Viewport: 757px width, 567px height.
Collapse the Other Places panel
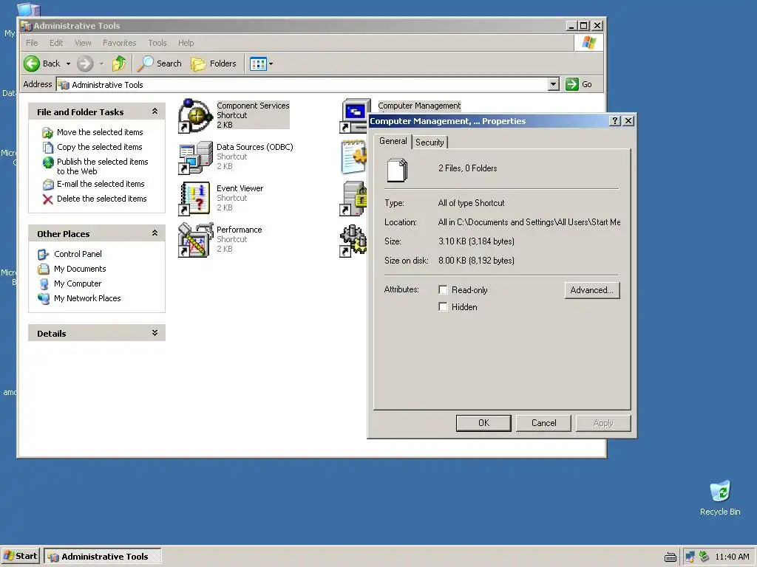[x=155, y=233]
